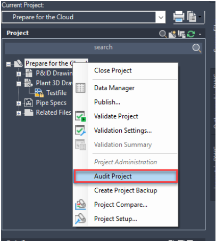
Task: Open the Current Project dropdown arrow
Action: coord(161,17)
